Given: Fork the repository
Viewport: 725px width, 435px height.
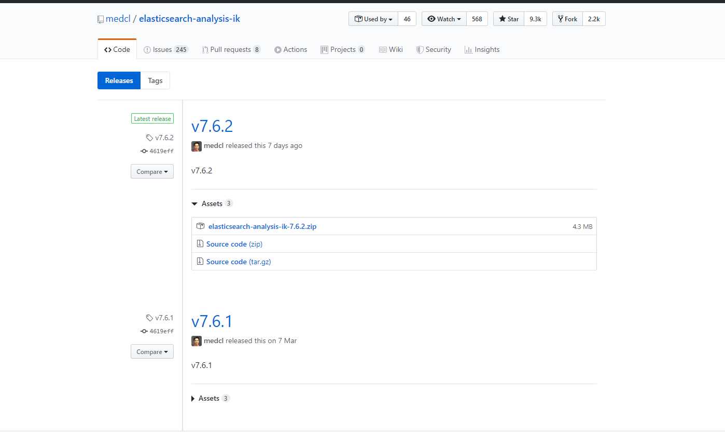Looking at the screenshot, I should 567,19.
